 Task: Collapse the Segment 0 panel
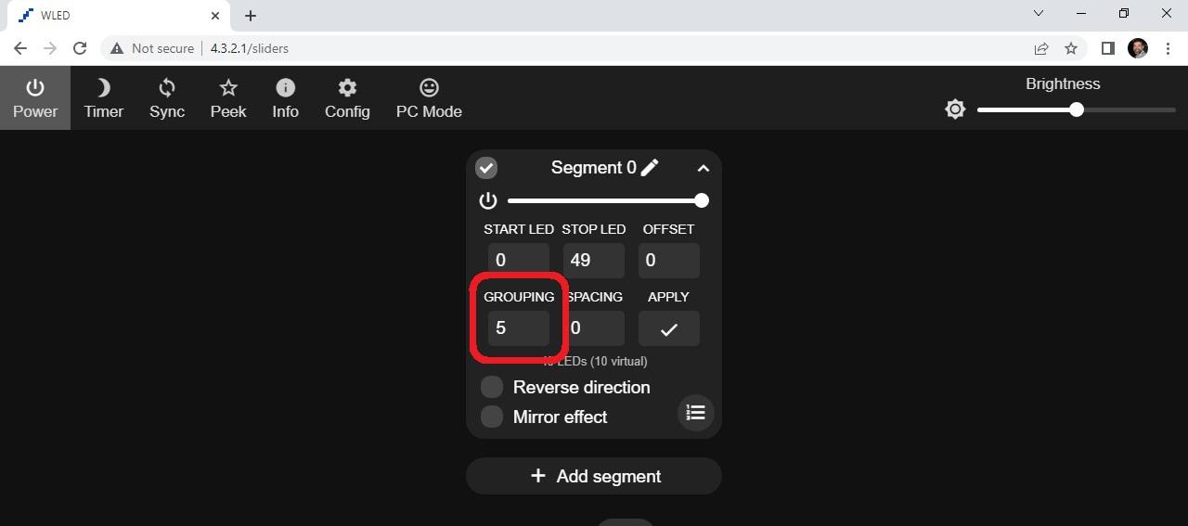[x=703, y=168]
